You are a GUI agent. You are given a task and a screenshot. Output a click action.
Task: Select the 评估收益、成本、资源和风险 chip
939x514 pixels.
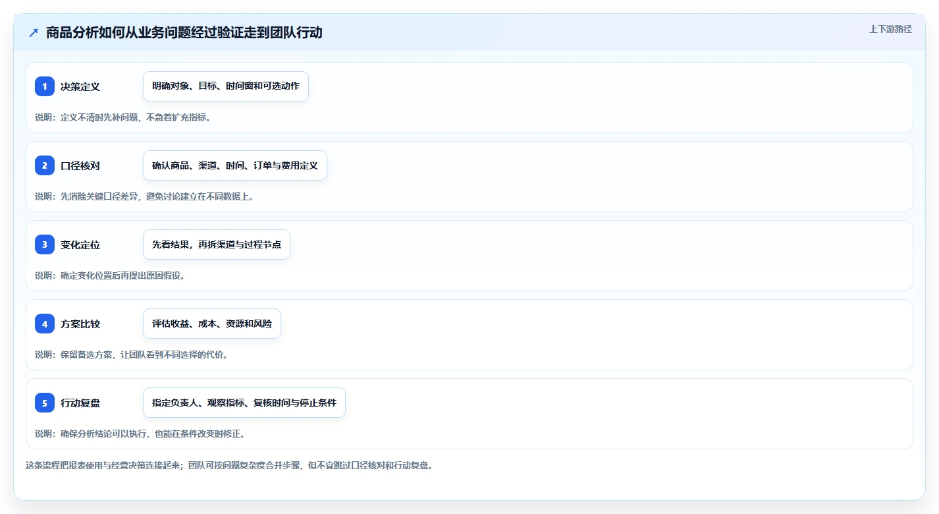pos(212,324)
